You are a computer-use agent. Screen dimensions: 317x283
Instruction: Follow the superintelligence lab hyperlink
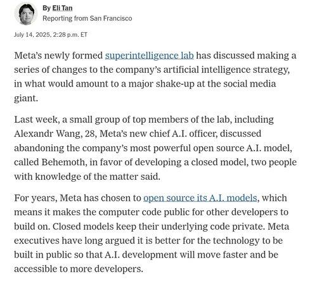[150, 56]
